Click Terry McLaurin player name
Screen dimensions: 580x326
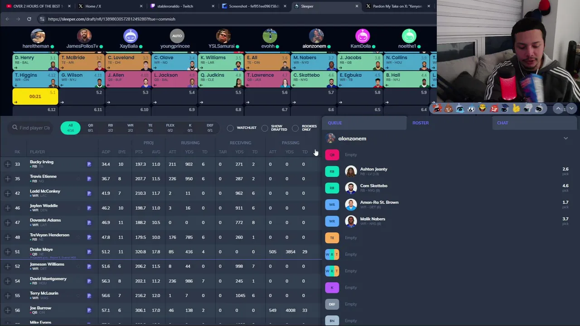pos(44,293)
